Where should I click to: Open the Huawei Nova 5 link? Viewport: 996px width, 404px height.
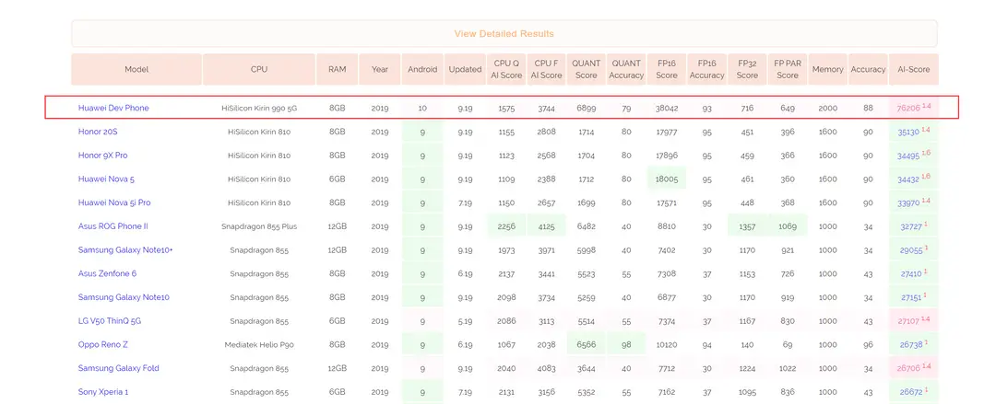pos(106,179)
